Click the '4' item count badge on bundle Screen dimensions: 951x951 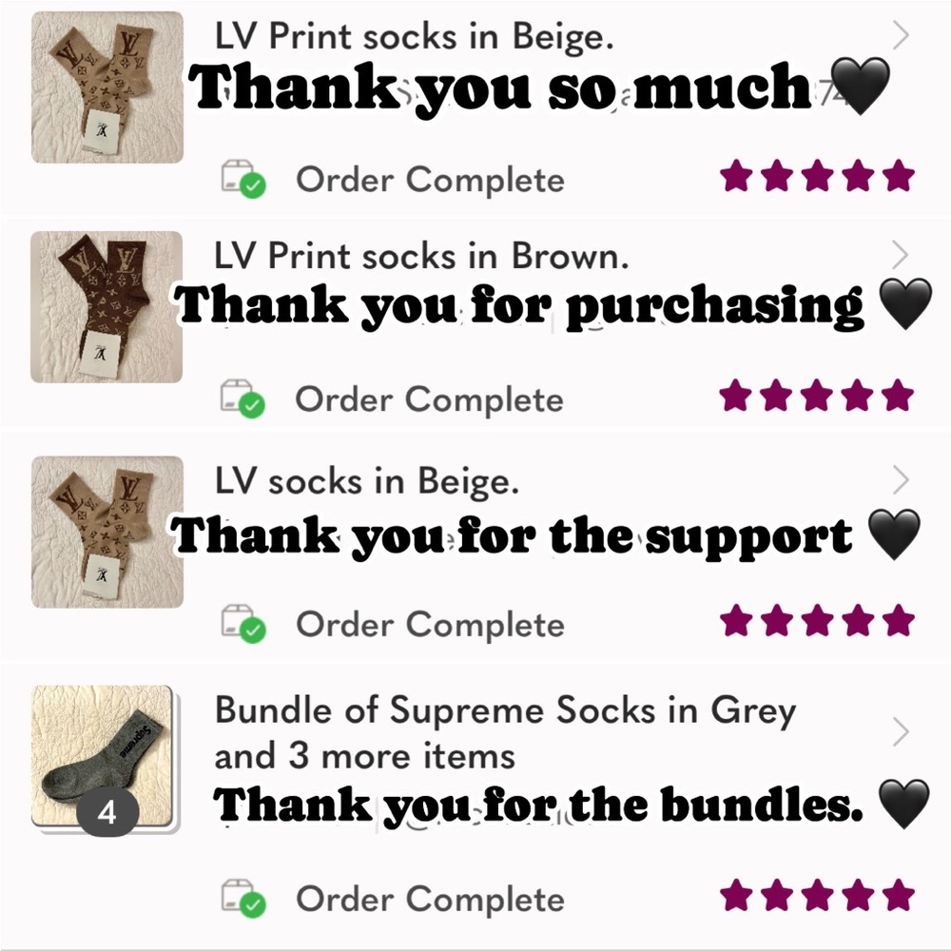click(x=107, y=815)
